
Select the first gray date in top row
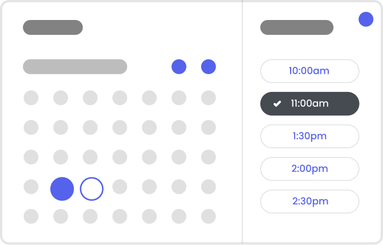pos(31,98)
